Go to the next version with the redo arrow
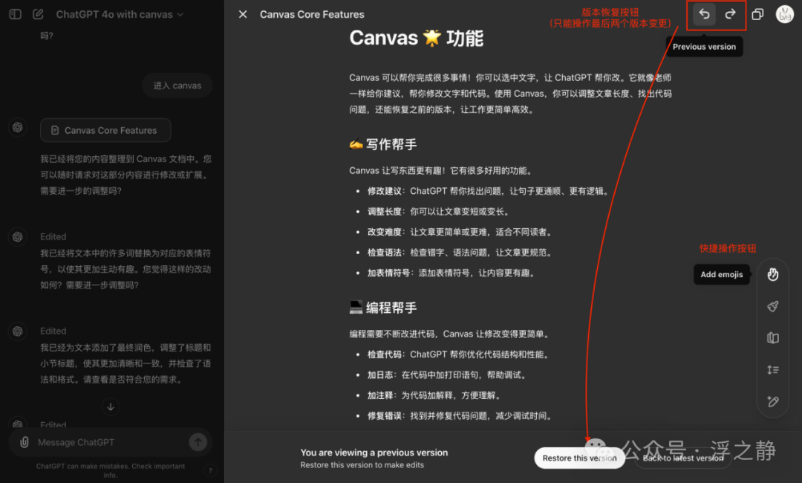Viewport: 802px width, 483px height. click(730, 14)
